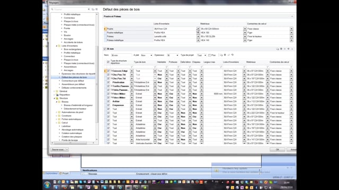The image size is (339, 190).
Task: Open the Type de projet dropdown
Action: (205, 55)
